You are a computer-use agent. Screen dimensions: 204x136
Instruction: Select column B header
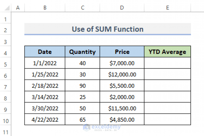click(x=45, y=8)
